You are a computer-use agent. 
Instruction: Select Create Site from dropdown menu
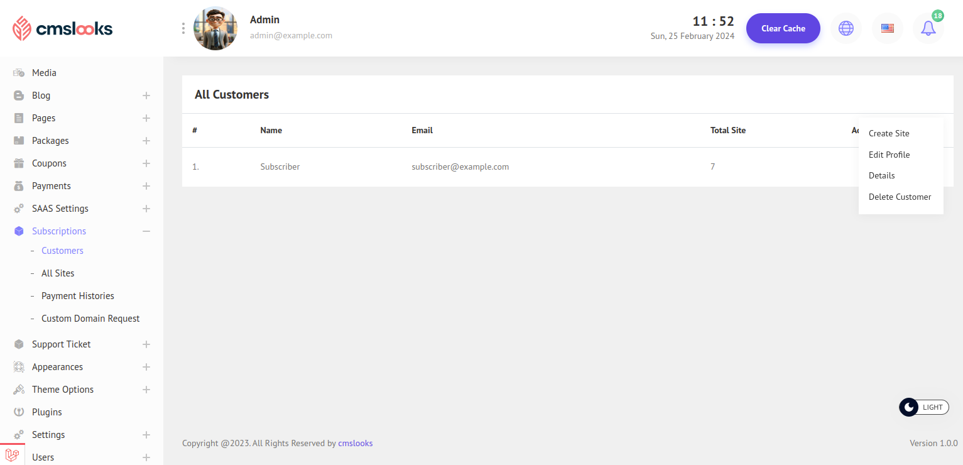click(889, 133)
